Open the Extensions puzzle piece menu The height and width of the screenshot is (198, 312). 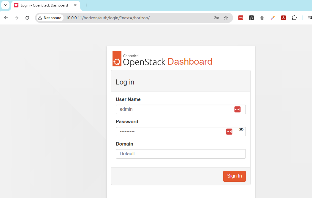pyautogui.click(x=294, y=18)
